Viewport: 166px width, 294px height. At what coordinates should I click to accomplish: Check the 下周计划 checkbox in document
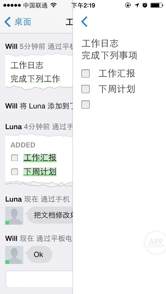click(85, 89)
